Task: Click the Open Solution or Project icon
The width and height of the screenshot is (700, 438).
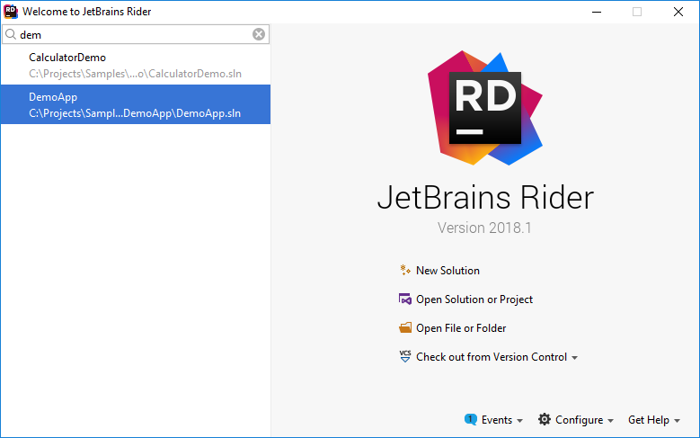Action: tap(405, 299)
